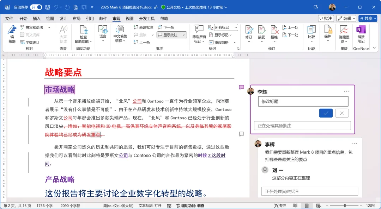
Task: Open the 编辑器 Editor tool
Action: [x=12, y=34]
